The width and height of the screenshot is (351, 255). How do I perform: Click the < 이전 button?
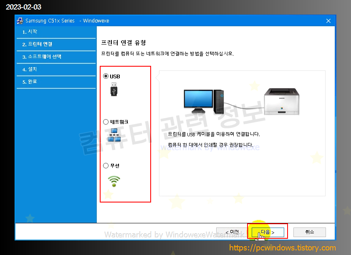(x=232, y=232)
